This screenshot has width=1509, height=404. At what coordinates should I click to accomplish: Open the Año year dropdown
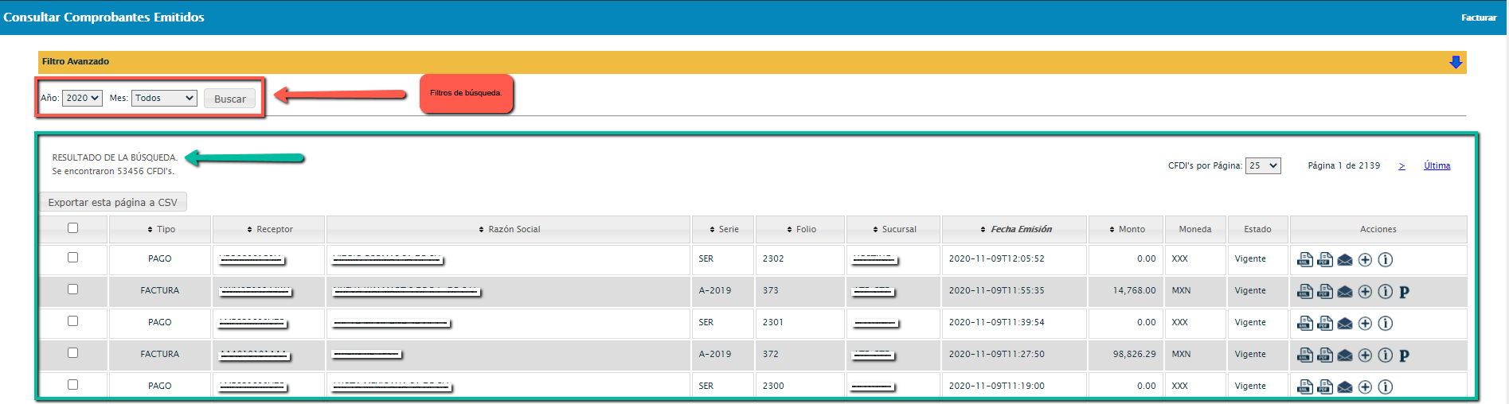(x=82, y=98)
